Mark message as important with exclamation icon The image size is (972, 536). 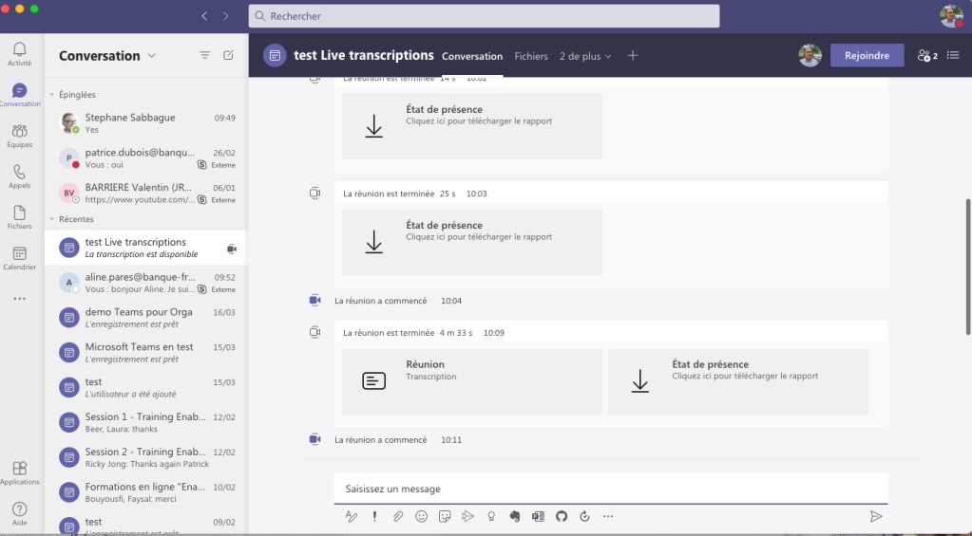click(375, 516)
